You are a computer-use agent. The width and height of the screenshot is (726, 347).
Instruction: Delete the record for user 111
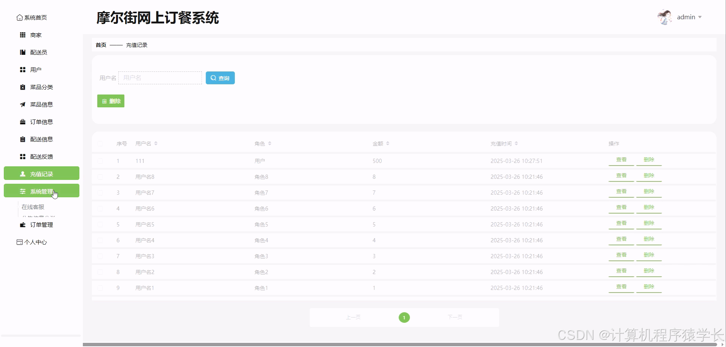[x=649, y=160]
